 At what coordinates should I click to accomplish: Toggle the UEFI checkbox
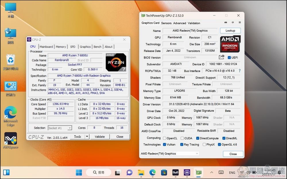[229, 58]
